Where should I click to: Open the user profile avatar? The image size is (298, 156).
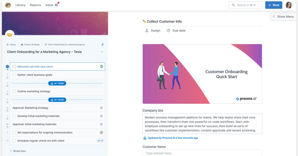click(289, 5)
